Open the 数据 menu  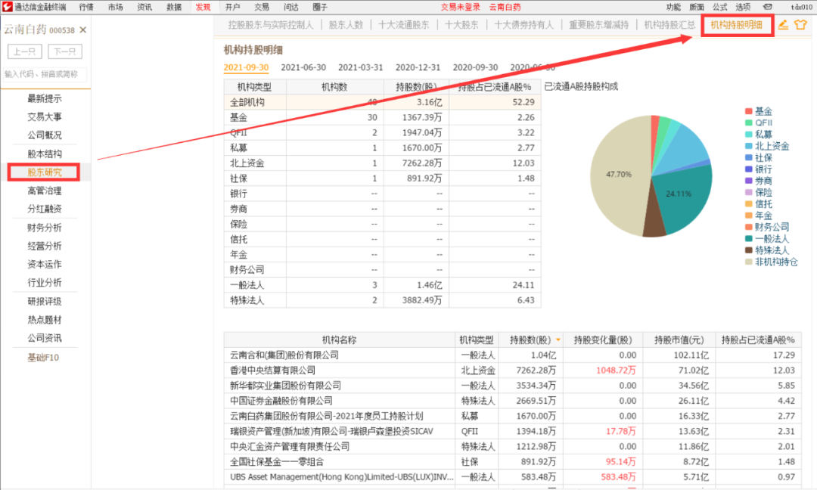(174, 8)
